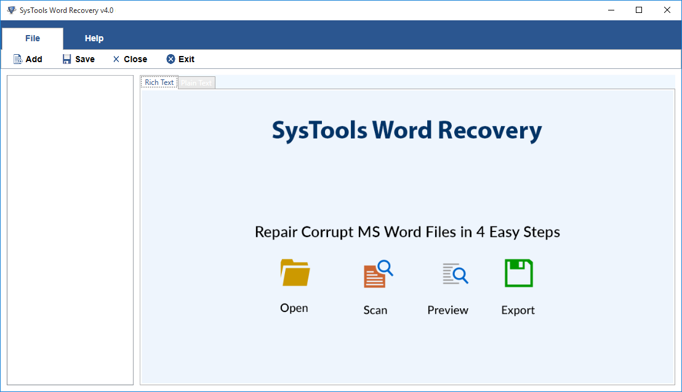
Task: Click the yellow Open folder icon
Action: pos(295,273)
